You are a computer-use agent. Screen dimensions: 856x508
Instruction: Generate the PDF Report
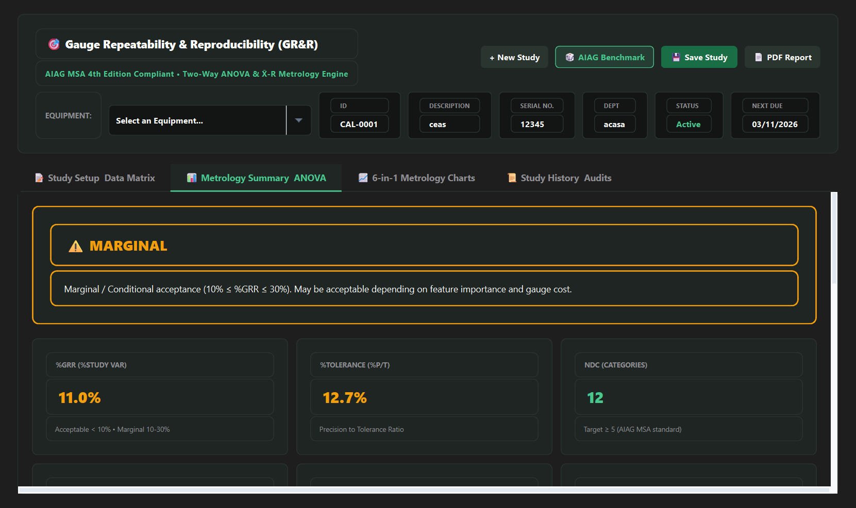pyautogui.click(x=782, y=57)
